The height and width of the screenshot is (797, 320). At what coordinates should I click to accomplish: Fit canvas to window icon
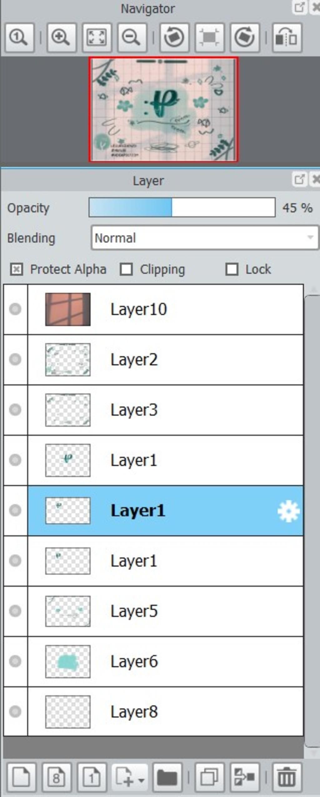[x=97, y=38]
